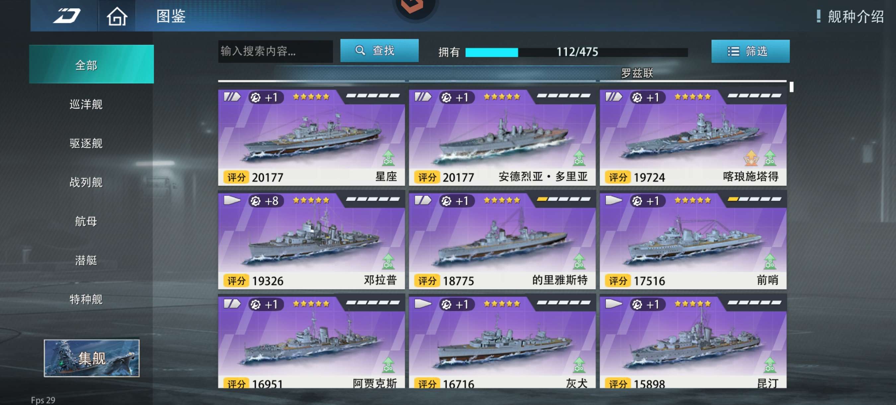Focus the search content input field
This screenshot has height=405, width=896.
pyautogui.click(x=275, y=51)
